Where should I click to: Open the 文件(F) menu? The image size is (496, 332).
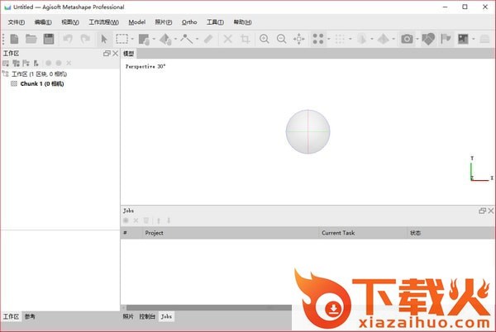tap(17, 22)
